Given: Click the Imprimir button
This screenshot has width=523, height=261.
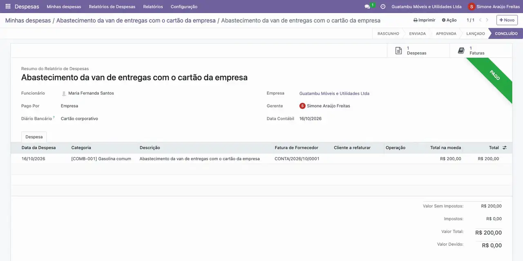Looking at the screenshot, I should 425,20.
